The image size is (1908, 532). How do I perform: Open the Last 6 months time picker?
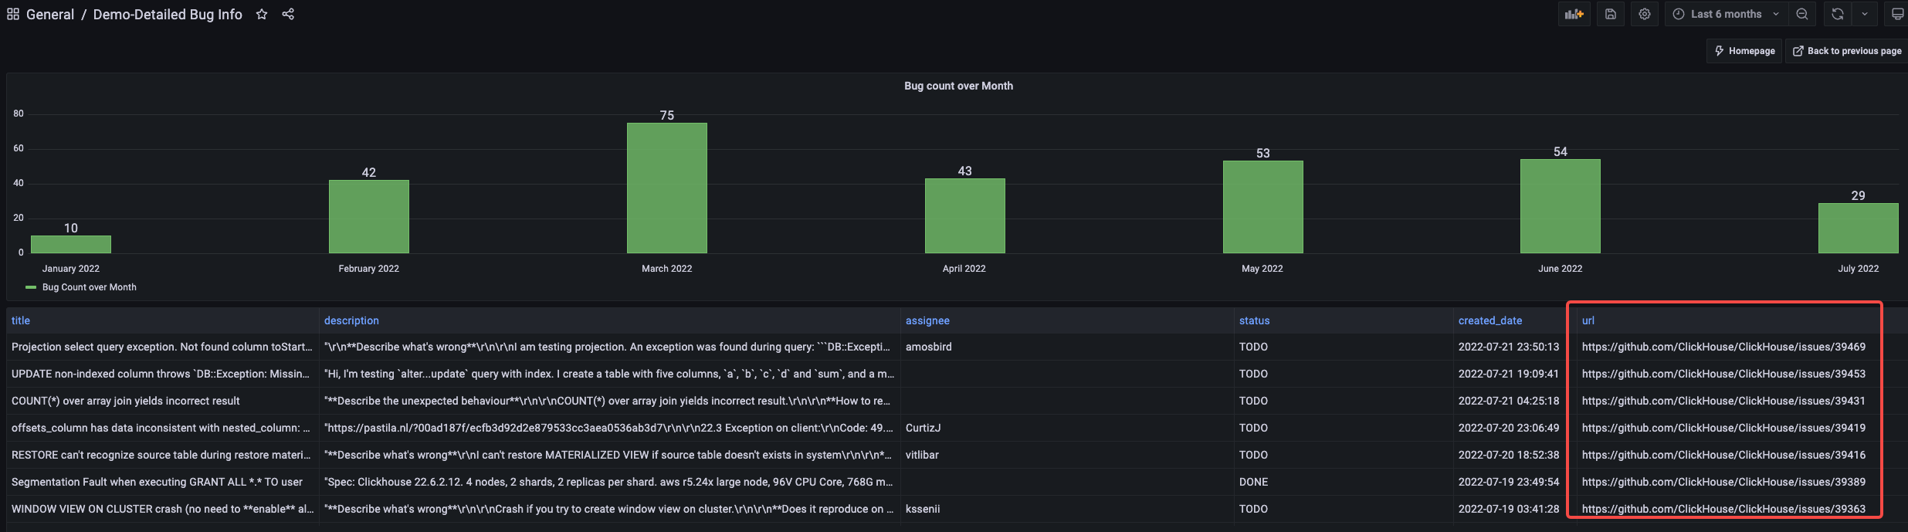[x=1726, y=14]
